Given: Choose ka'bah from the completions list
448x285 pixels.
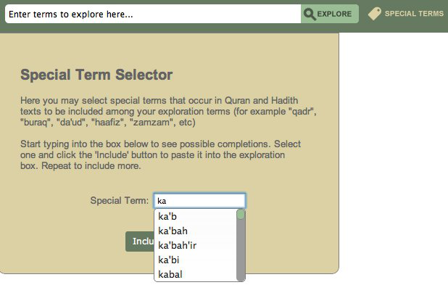Looking at the screenshot, I should (196, 231).
